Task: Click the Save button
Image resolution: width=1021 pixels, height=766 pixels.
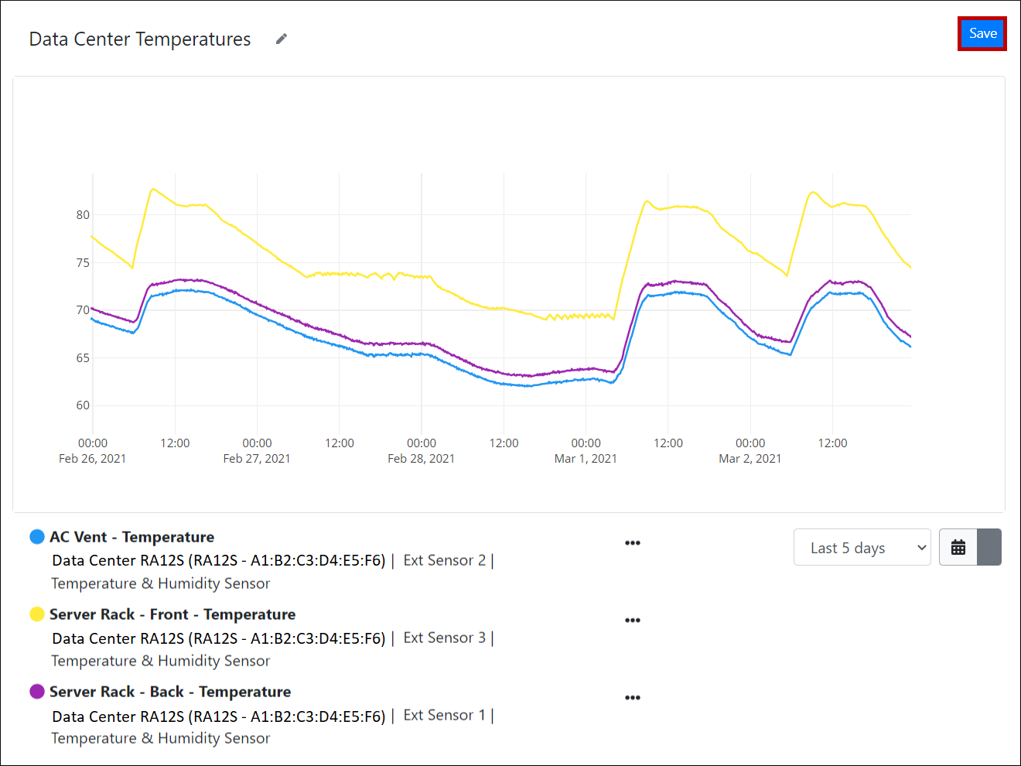Action: (982, 33)
